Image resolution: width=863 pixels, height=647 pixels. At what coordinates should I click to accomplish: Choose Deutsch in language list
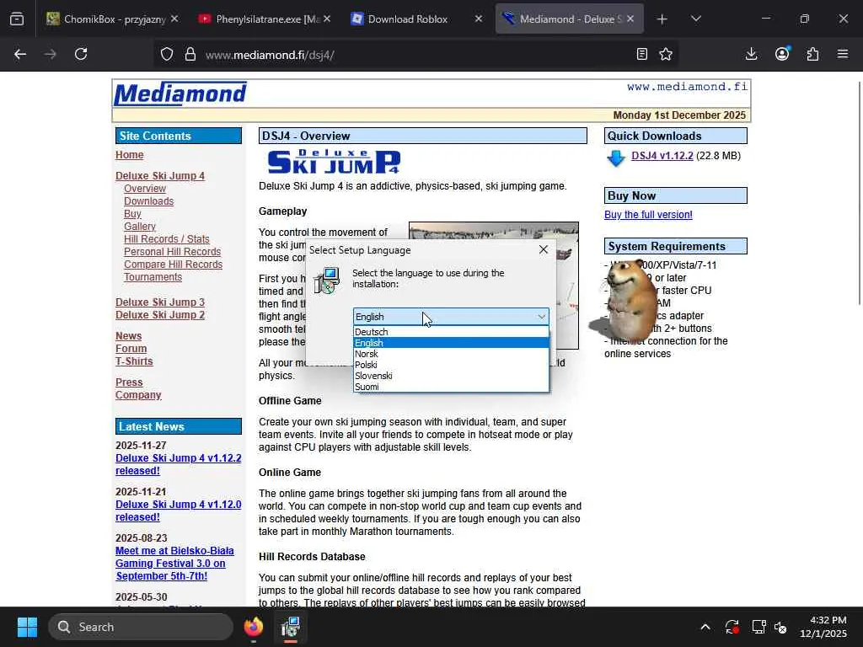451,332
